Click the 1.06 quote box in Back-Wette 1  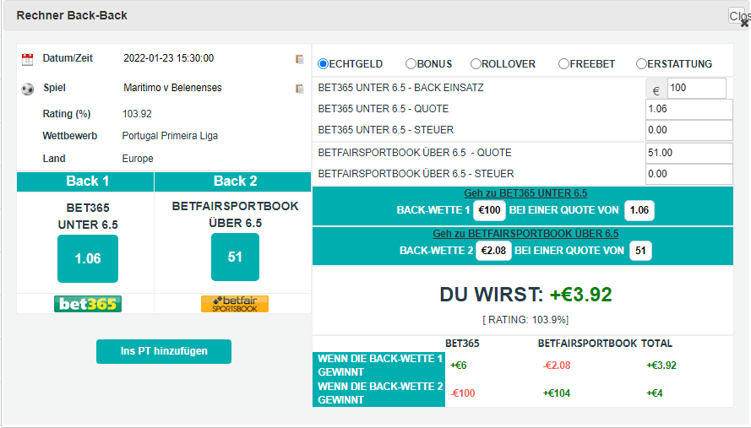(x=639, y=210)
